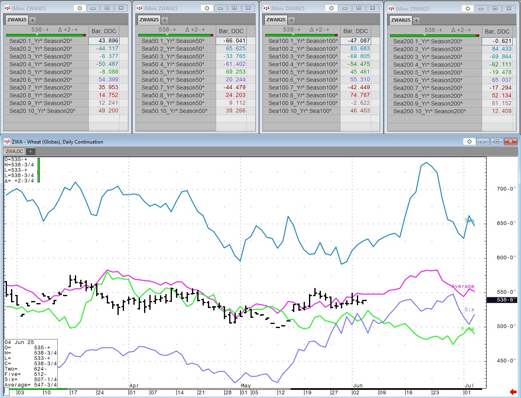Click the ring button in third IMon window
521x398 pixels.
(332, 8)
